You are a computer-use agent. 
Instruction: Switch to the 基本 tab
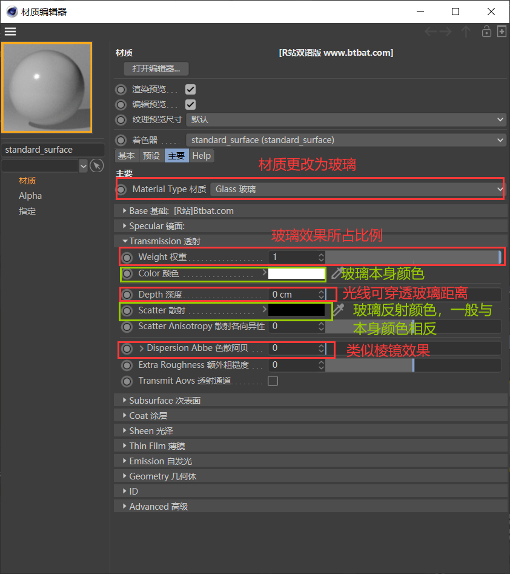(127, 156)
